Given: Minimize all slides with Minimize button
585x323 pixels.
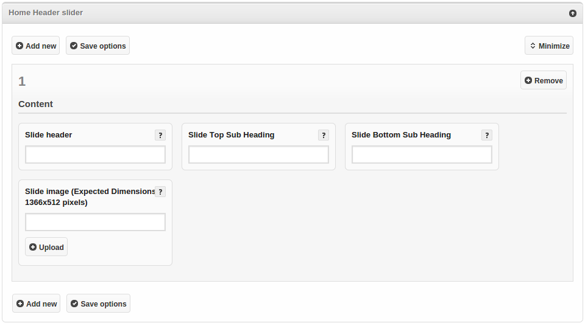Looking at the screenshot, I should [x=548, y=46].
